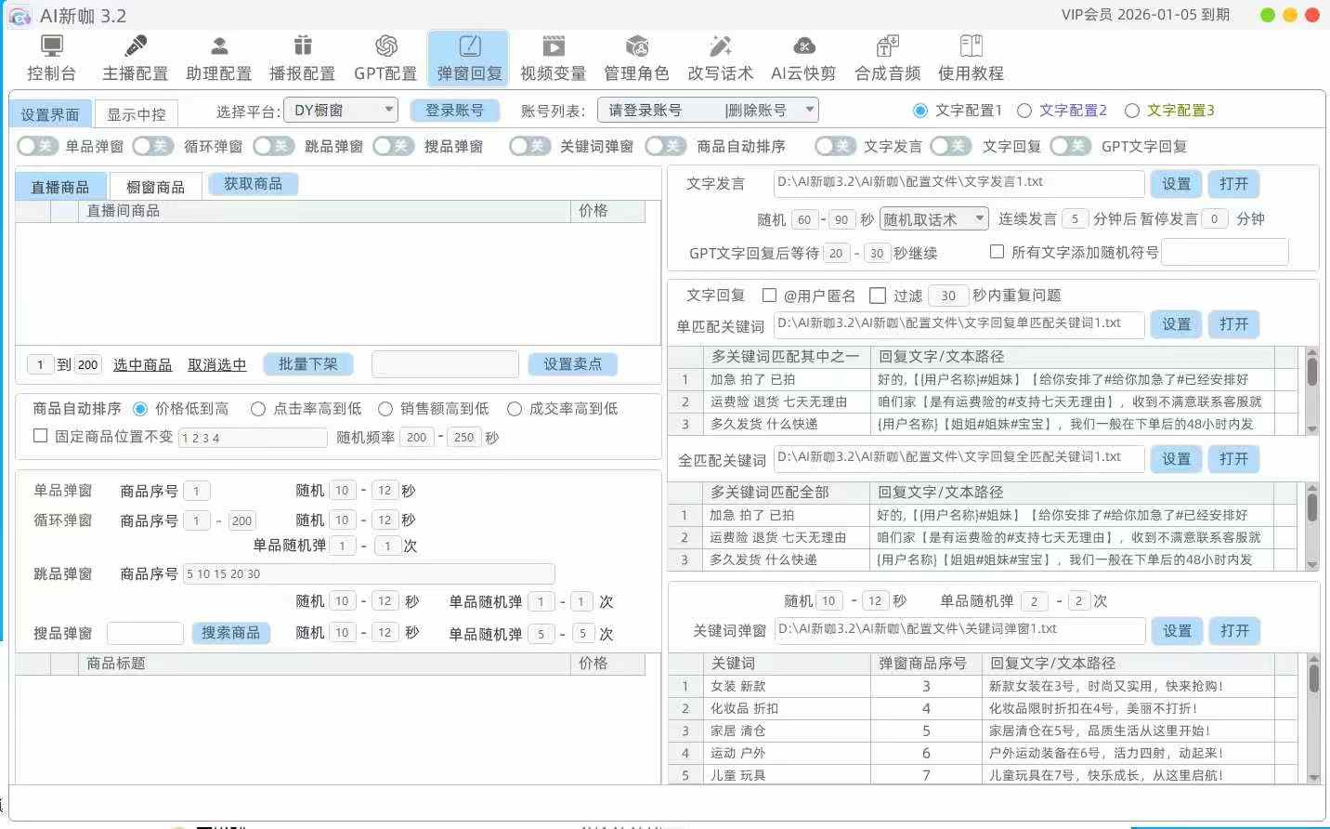
Task: Open 视频变量 video icon
Action: [x=553, y=46]
